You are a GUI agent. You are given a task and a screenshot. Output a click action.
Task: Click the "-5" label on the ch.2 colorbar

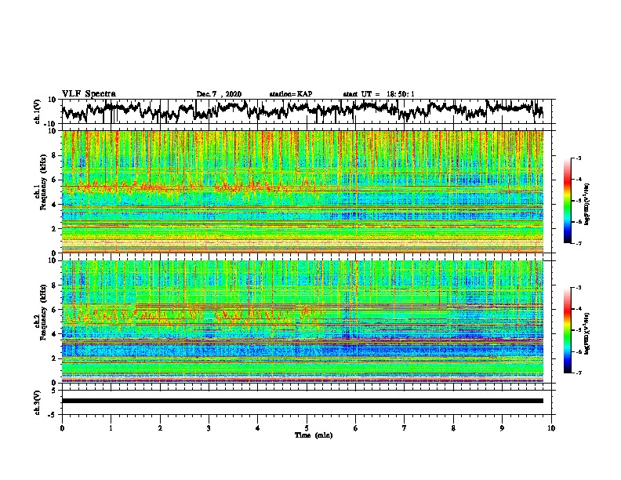(579, 330)
